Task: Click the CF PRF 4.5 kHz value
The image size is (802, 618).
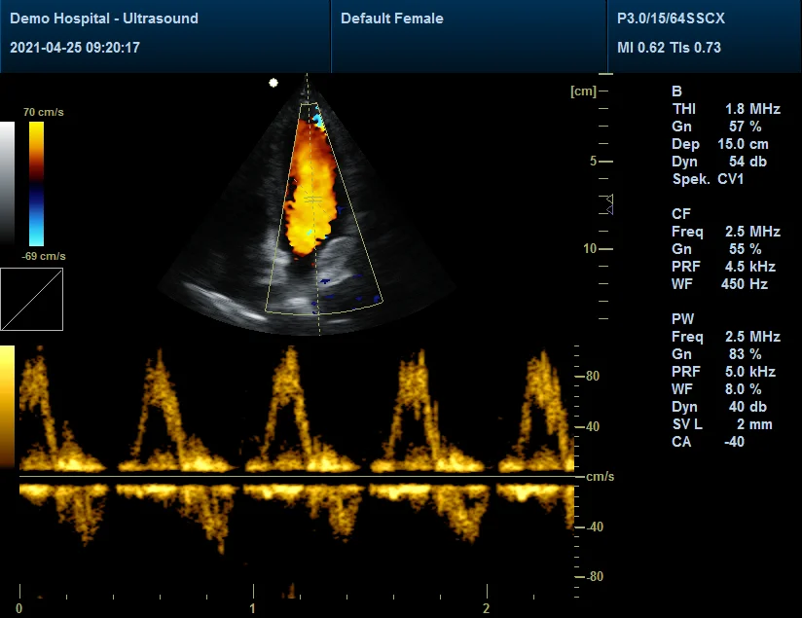Action: pyautogui.click(x=725, y=267)
